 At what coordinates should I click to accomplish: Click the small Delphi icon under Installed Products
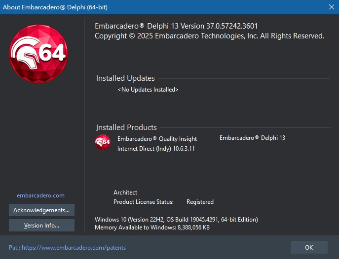coord(103,142)
